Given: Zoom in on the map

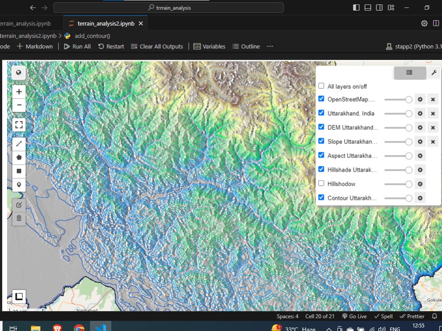Looking at the screenshot, I should click(19, 91).
